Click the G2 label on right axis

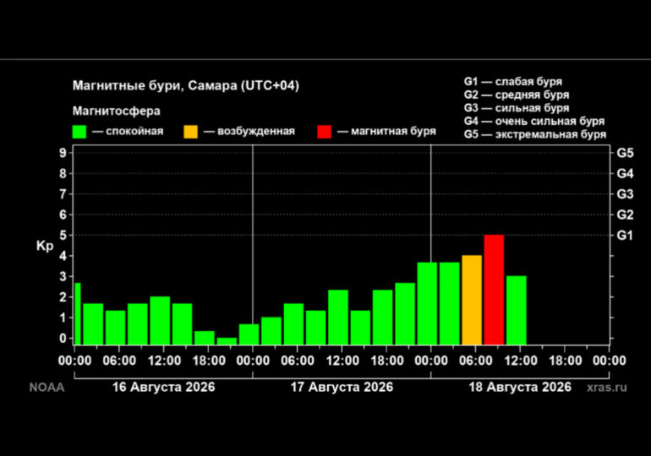[x=626, y=214]
